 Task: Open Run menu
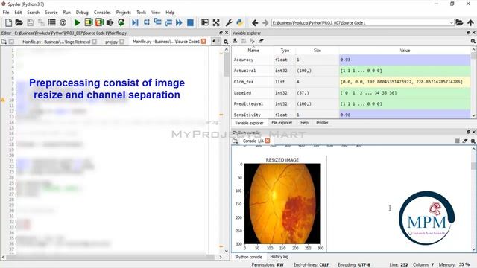pyautogui.click(x=66, y=13)
